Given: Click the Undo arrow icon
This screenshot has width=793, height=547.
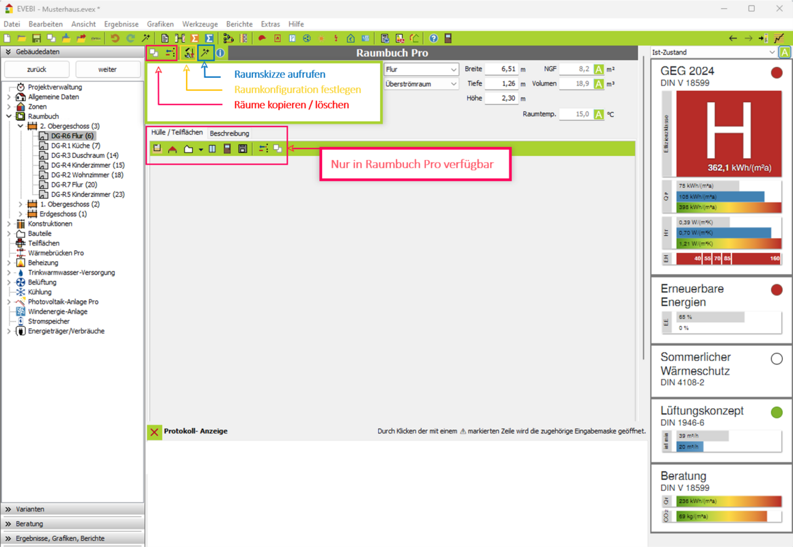Looking at the screenshot, I should click(115, 39).
